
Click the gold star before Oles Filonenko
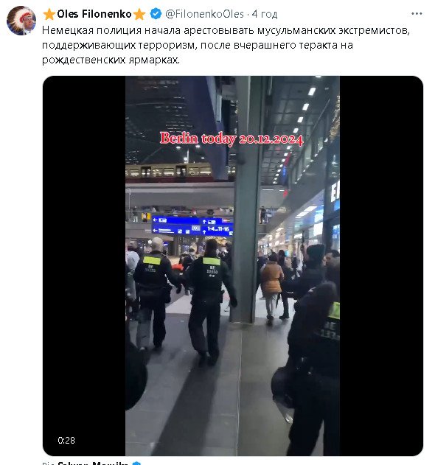click(x=49, y=14)
